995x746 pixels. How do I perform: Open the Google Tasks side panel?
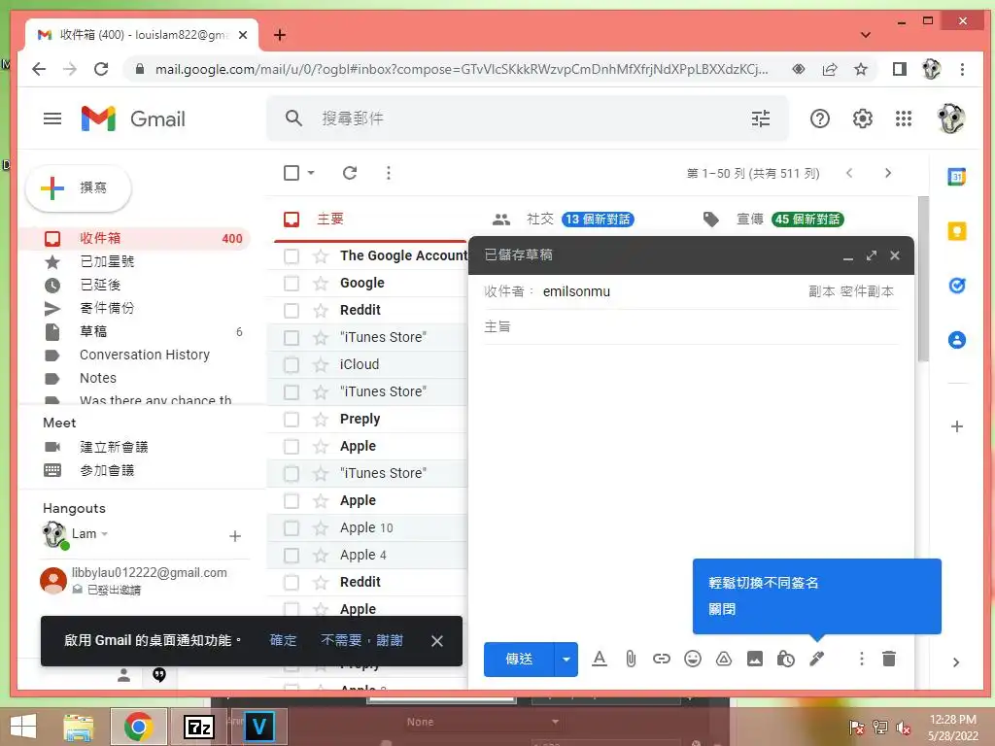(956, 286)
